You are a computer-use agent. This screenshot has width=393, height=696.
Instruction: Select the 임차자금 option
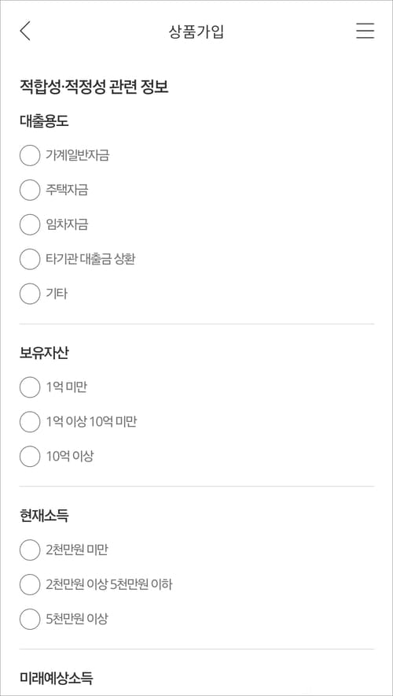point(30,224)
